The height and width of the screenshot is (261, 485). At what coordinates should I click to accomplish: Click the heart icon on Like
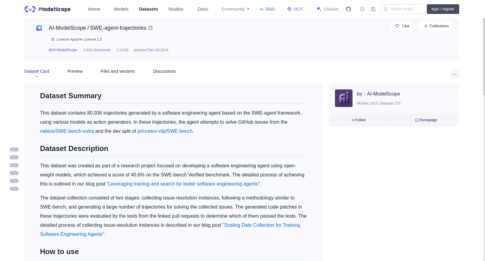(397, 26)
